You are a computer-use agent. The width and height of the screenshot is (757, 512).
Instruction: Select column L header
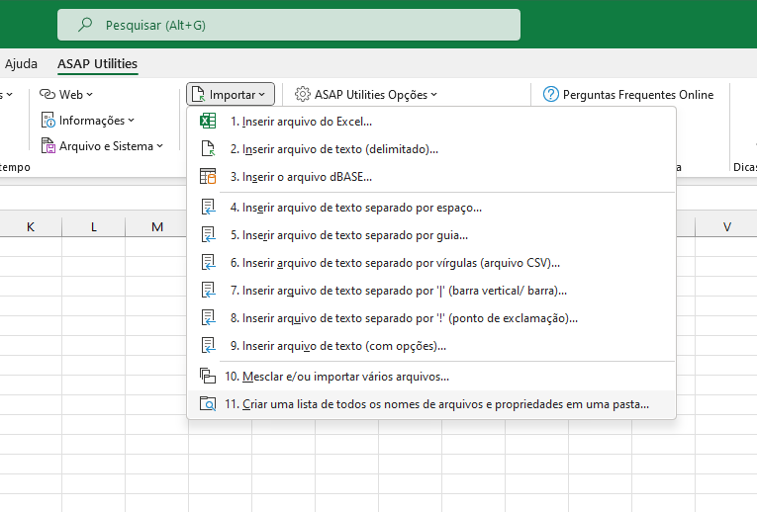(94, 226)
